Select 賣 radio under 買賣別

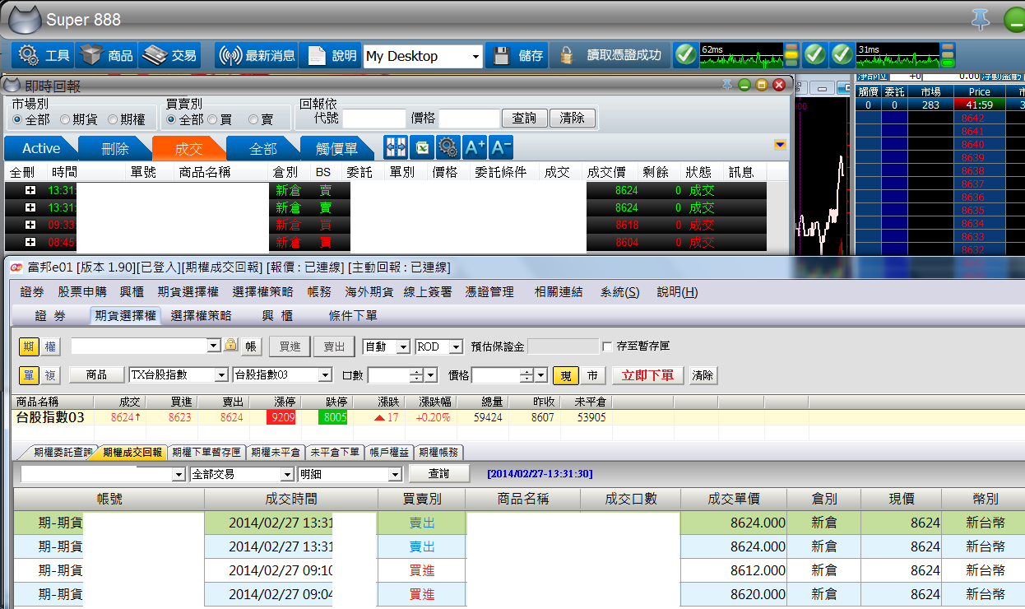pos(253,119)
